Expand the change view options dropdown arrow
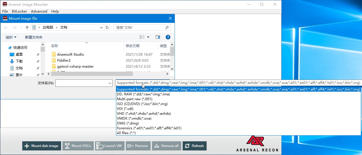This screenshot has height=155, width=362. point(148,37)
